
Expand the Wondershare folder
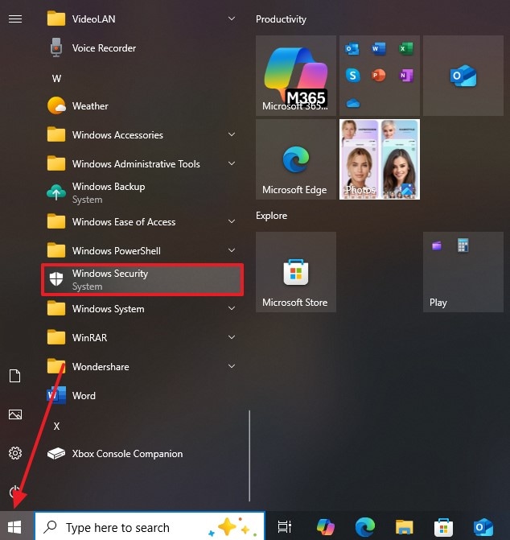tap(142, 366)
